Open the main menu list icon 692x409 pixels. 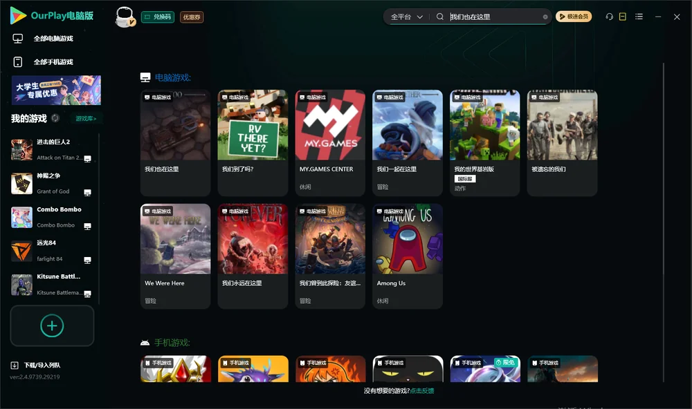click(x=639, y=17)
